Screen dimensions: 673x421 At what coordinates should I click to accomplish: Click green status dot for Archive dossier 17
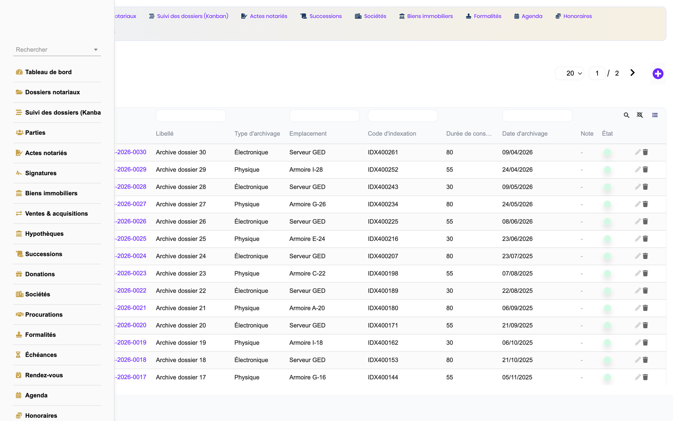pyautogui.click(x=607, y=377)
